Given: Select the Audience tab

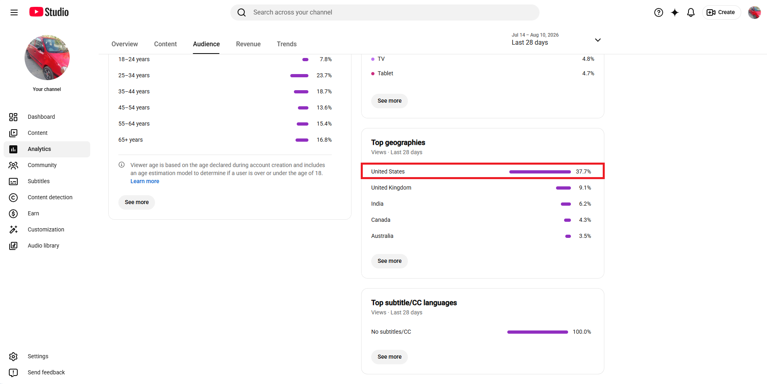Looking at the screenshot, I should [x=206, y=44].
